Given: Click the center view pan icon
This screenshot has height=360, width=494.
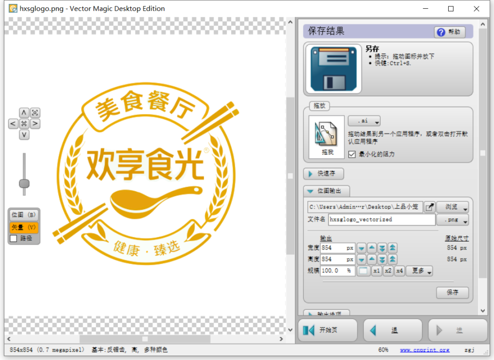Looking at the screenshot, I should [24, 124].
